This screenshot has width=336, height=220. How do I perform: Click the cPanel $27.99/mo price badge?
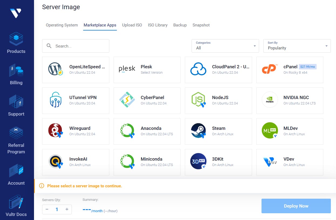coord(308,67)
